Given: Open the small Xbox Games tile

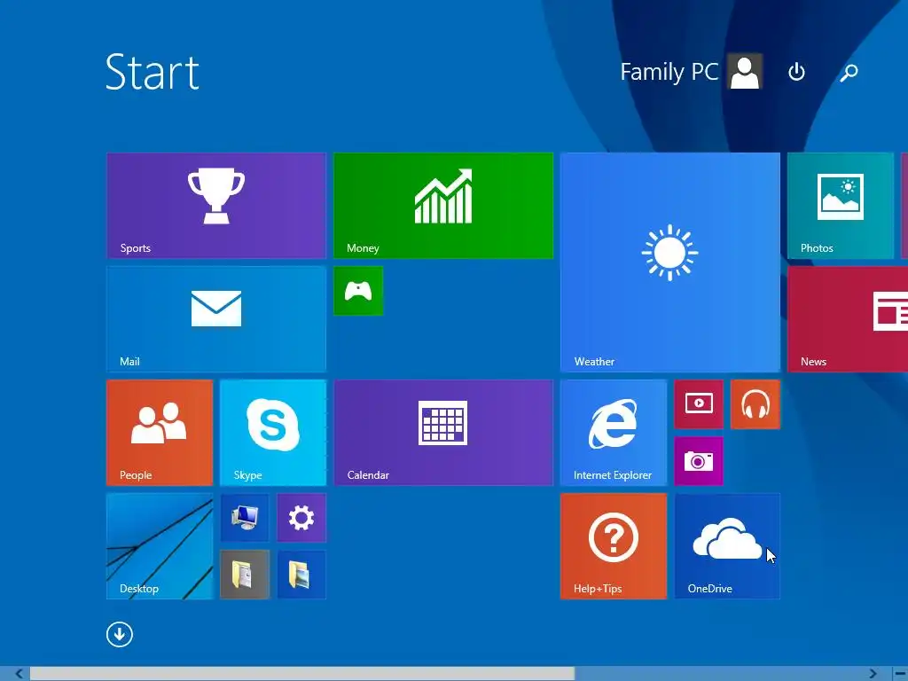Looking at the screenshot, I should 358,291.
